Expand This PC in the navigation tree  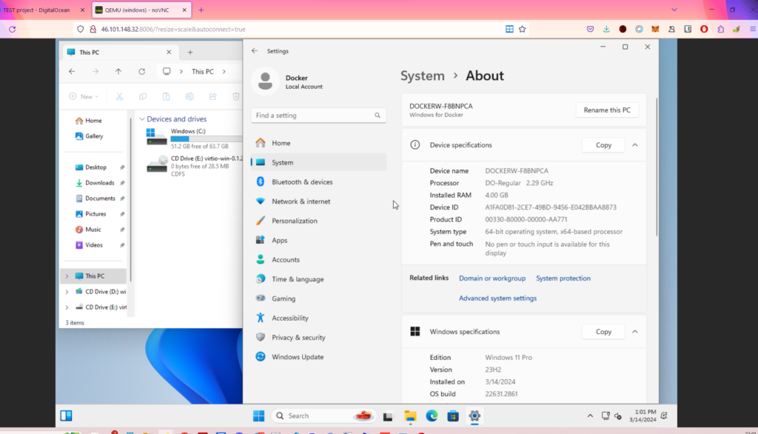67,276
